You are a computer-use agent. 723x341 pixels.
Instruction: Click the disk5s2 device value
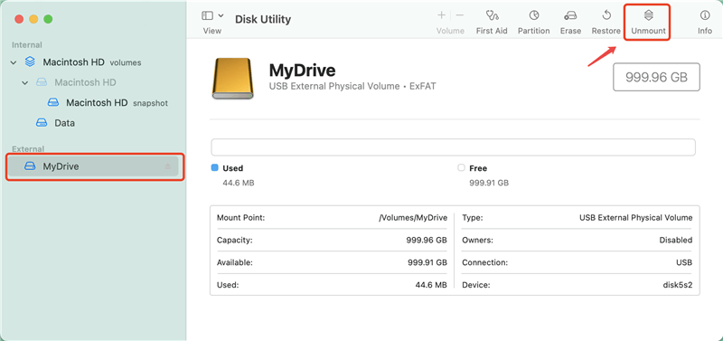(x=677, y=285)
